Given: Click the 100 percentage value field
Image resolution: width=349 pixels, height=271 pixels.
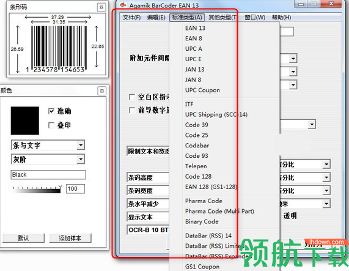Looking at the screenshot, I should coord(75,189).
